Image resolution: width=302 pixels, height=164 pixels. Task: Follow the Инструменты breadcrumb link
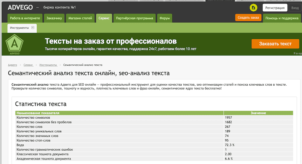click(48, 65)
